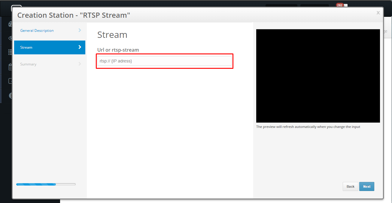Click the wizard progress bar
The width and height of the screenshot is (392, 203).
tap(46, 184)
